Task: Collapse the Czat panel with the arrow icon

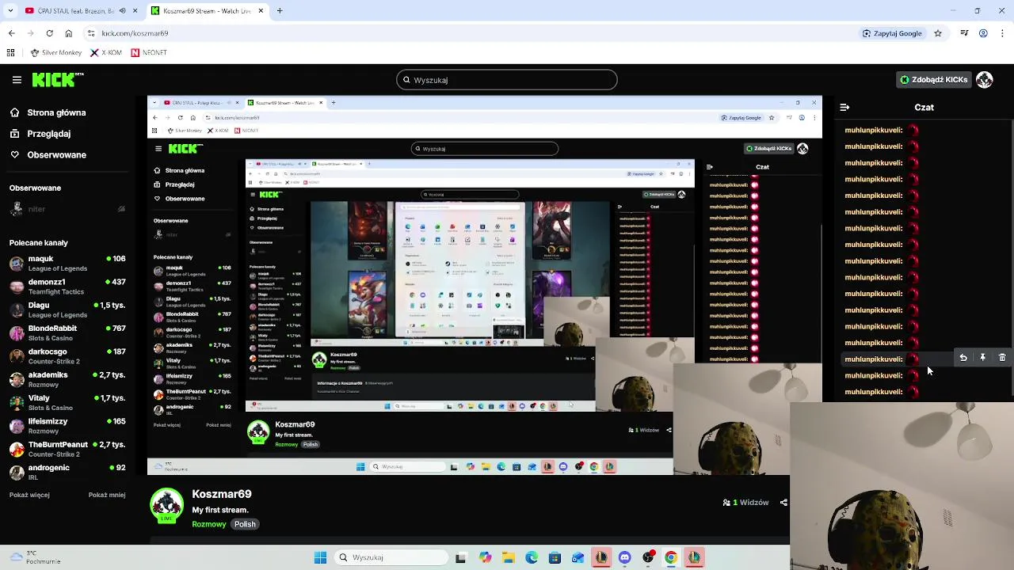Action: 844,107
